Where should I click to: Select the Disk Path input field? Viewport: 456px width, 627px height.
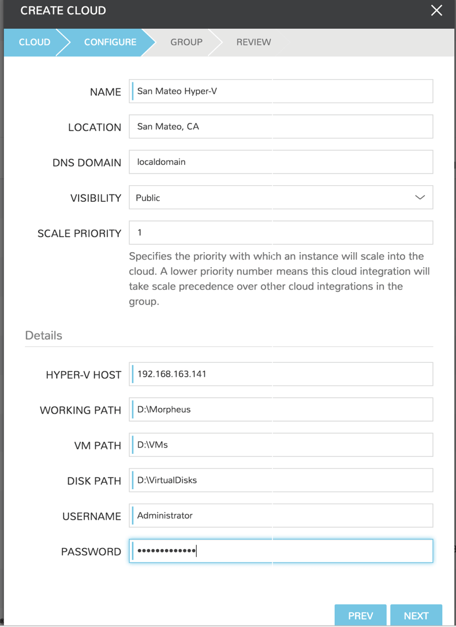click(281, 480)
